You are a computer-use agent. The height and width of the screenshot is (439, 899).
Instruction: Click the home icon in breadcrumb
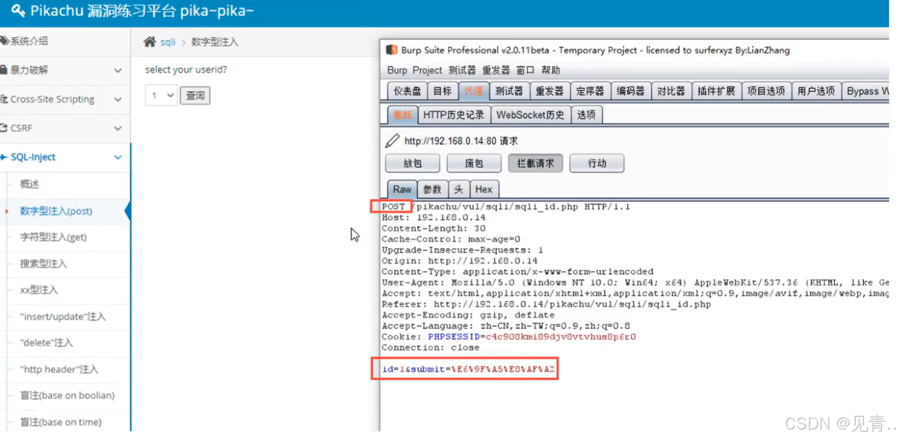point(149,42)
